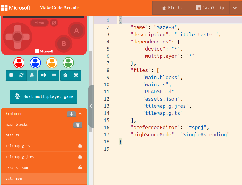Viewport: 242px width, 185px height.
Task: Collapse the simulator side panel
Action: pyautogui.click(x=91, y=106)
